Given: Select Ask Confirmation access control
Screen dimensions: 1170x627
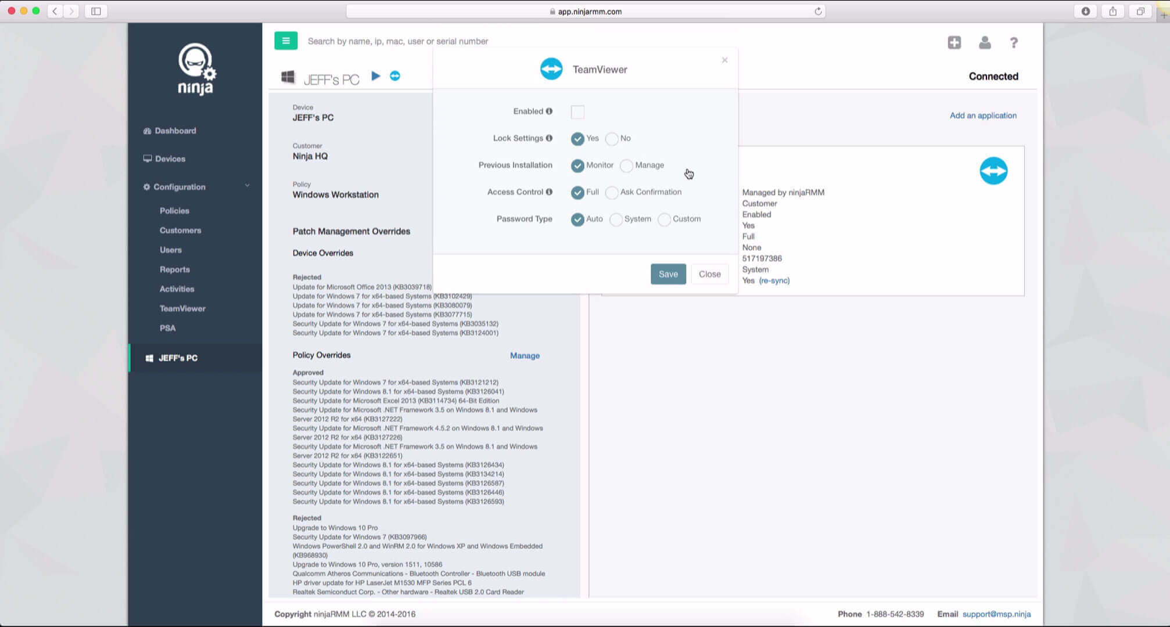Looking at the screenshot, I should coord(612,192).
